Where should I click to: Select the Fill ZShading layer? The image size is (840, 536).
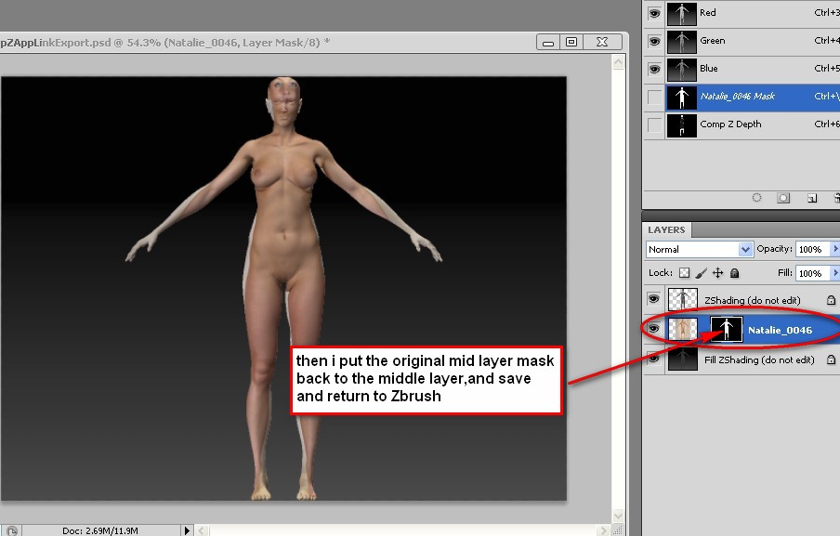tap(759, 360)
